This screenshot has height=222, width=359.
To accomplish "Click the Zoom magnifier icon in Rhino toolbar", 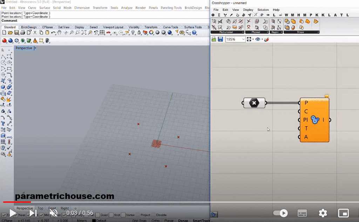I will [x=72, y=33].
